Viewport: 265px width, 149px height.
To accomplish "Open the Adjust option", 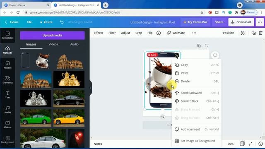I will point(125,33).
